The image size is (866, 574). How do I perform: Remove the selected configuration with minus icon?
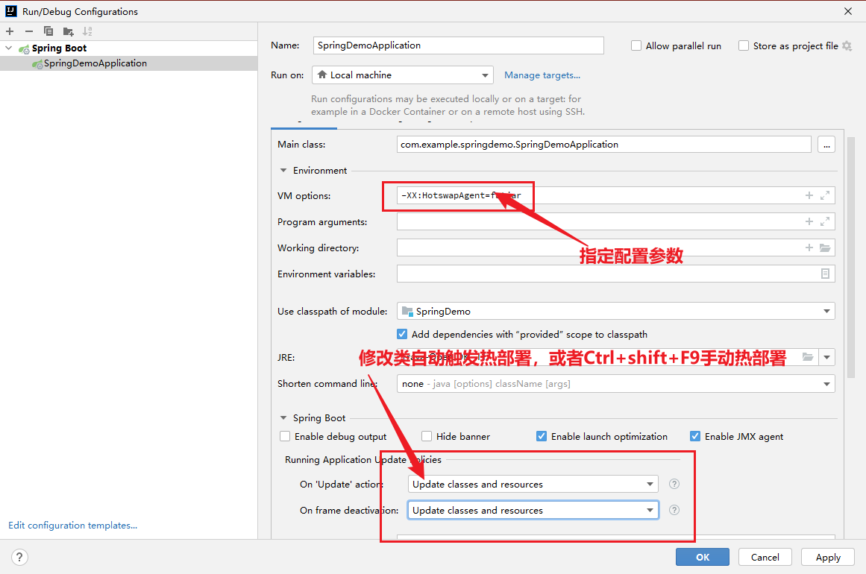point(29,31)
